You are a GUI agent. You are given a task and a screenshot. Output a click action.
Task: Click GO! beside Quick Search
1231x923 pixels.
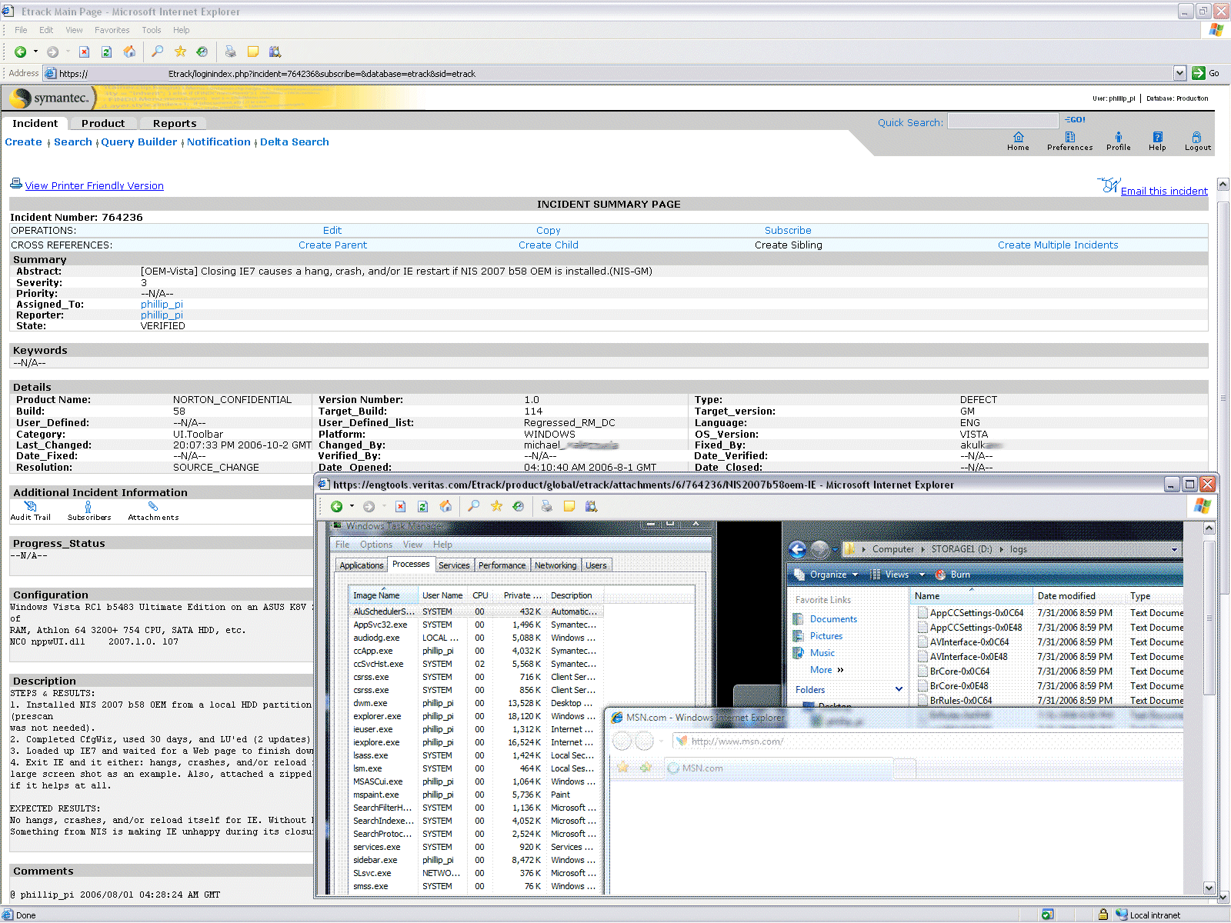1075,120
